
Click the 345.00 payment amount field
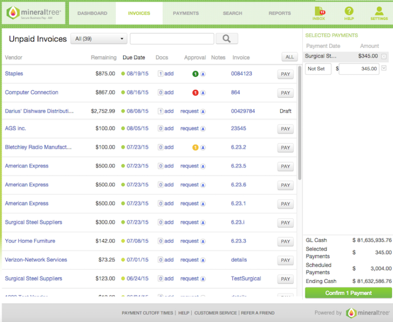tap(359, 69)
